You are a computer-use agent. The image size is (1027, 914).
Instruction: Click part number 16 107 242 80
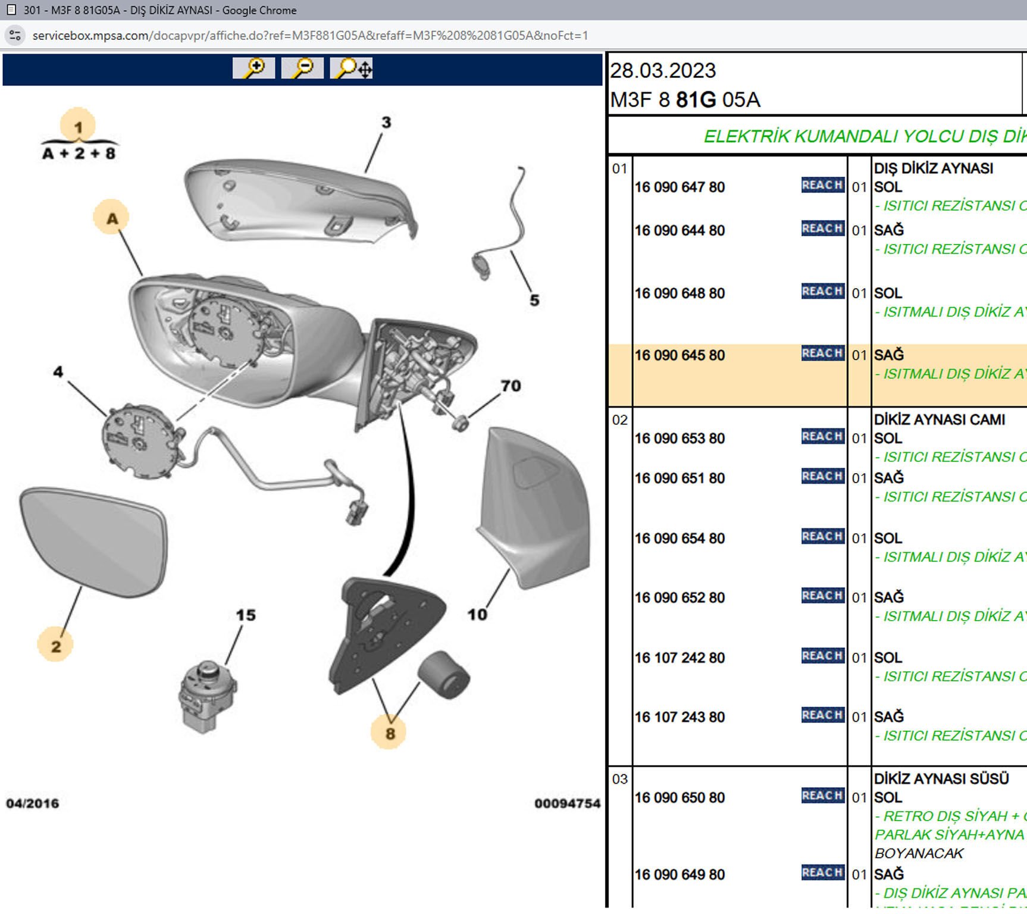point(680,658)
